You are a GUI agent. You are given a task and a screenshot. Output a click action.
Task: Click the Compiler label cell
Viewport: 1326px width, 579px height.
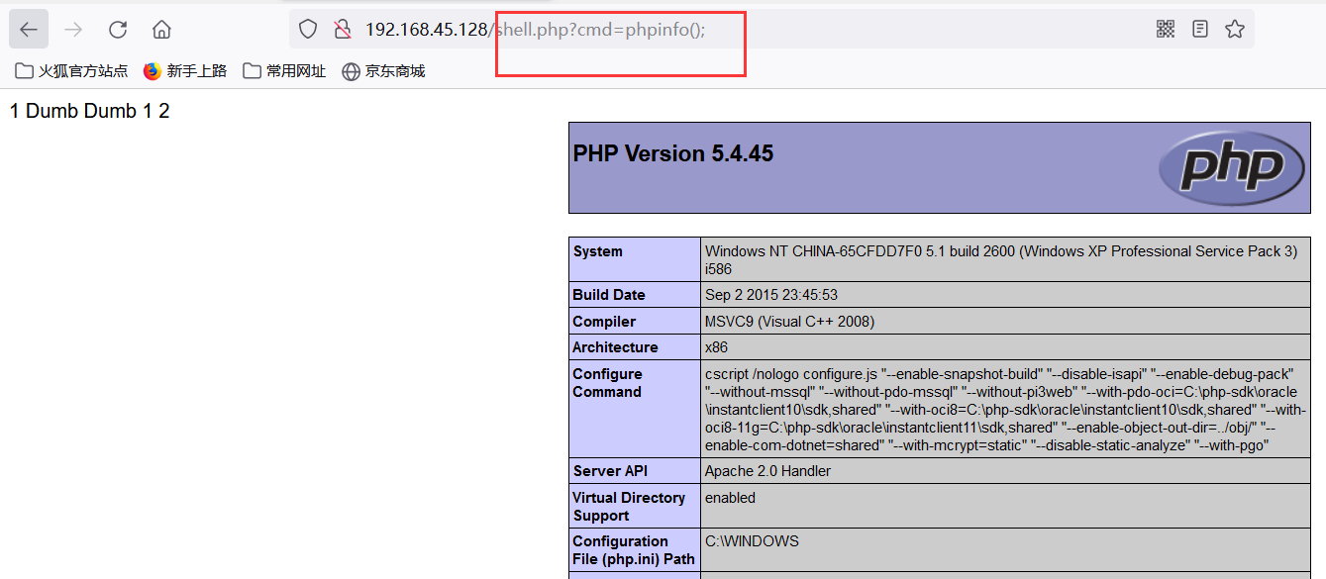click(635, 322)
